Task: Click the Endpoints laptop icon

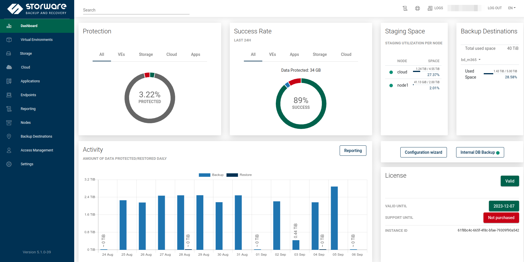Action: coord(9,95)
